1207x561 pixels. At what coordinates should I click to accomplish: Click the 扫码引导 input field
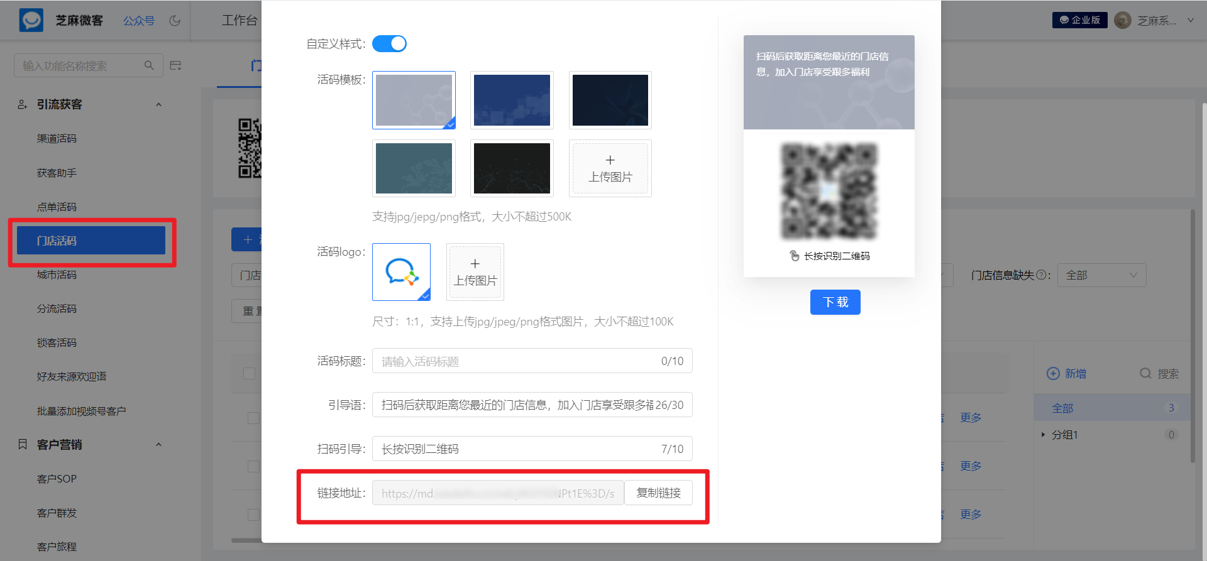tap(532, 449)
